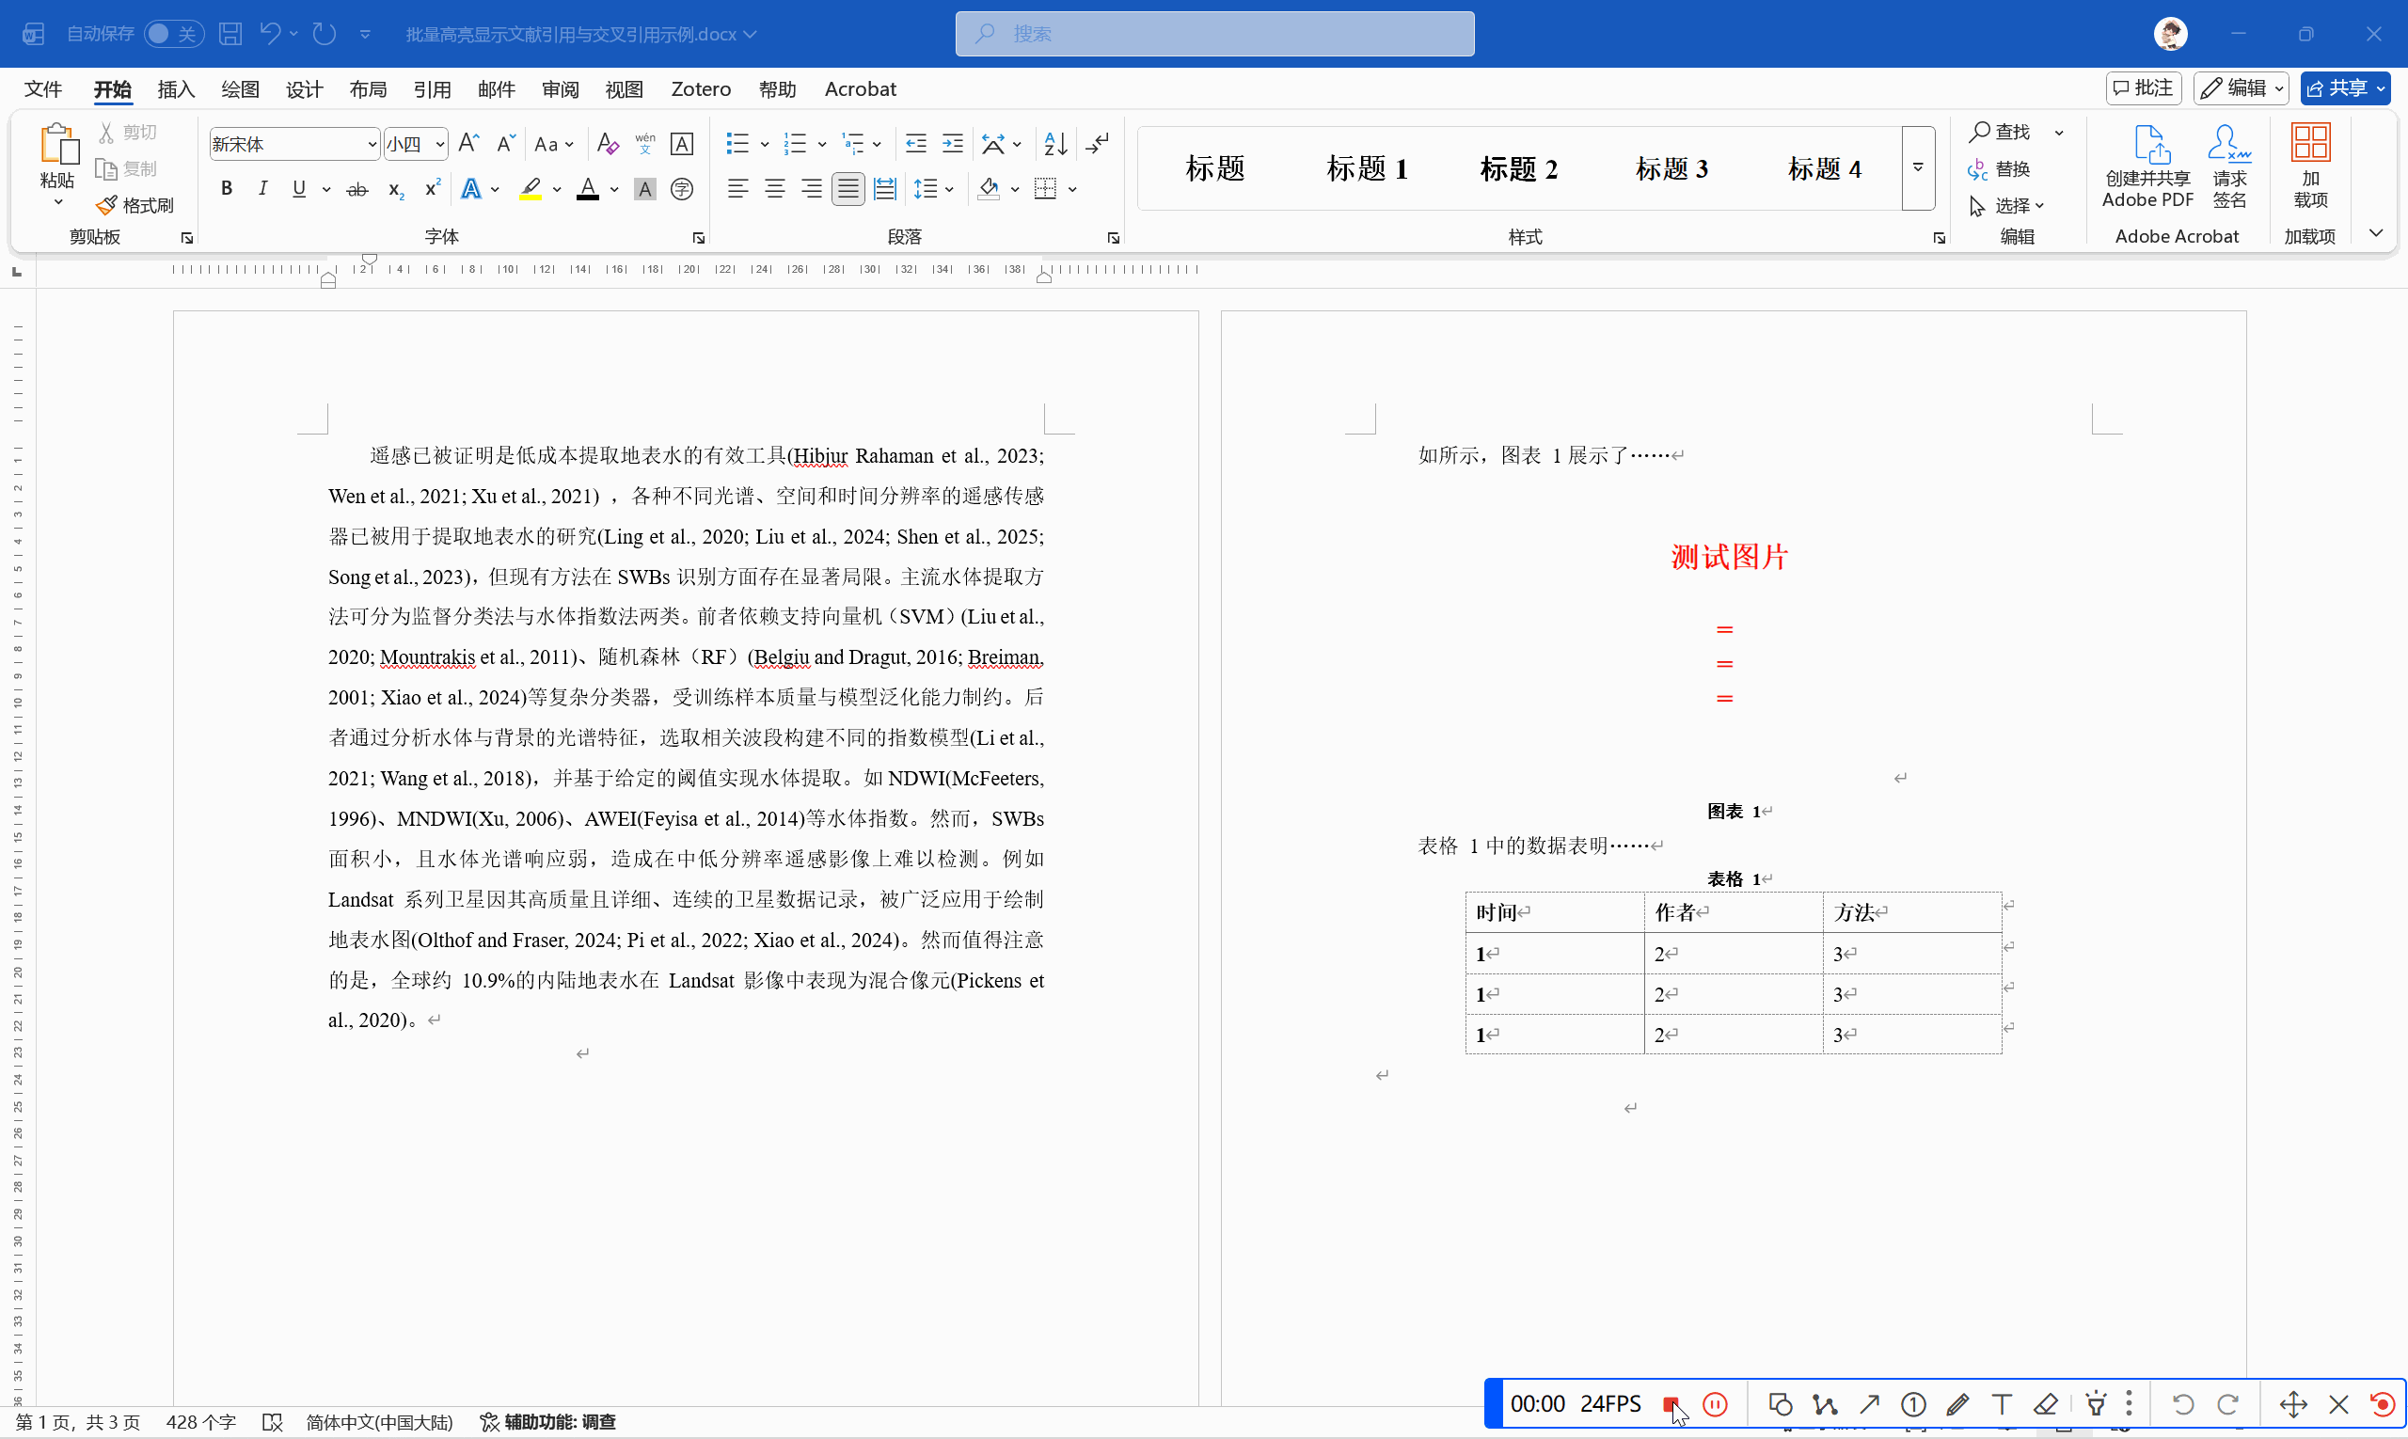The height and width of the screenshot is (1439, 2408).
Task: Switch to the 引用 (References) tab
Action: pyautogui.click(x=432, y=89)
